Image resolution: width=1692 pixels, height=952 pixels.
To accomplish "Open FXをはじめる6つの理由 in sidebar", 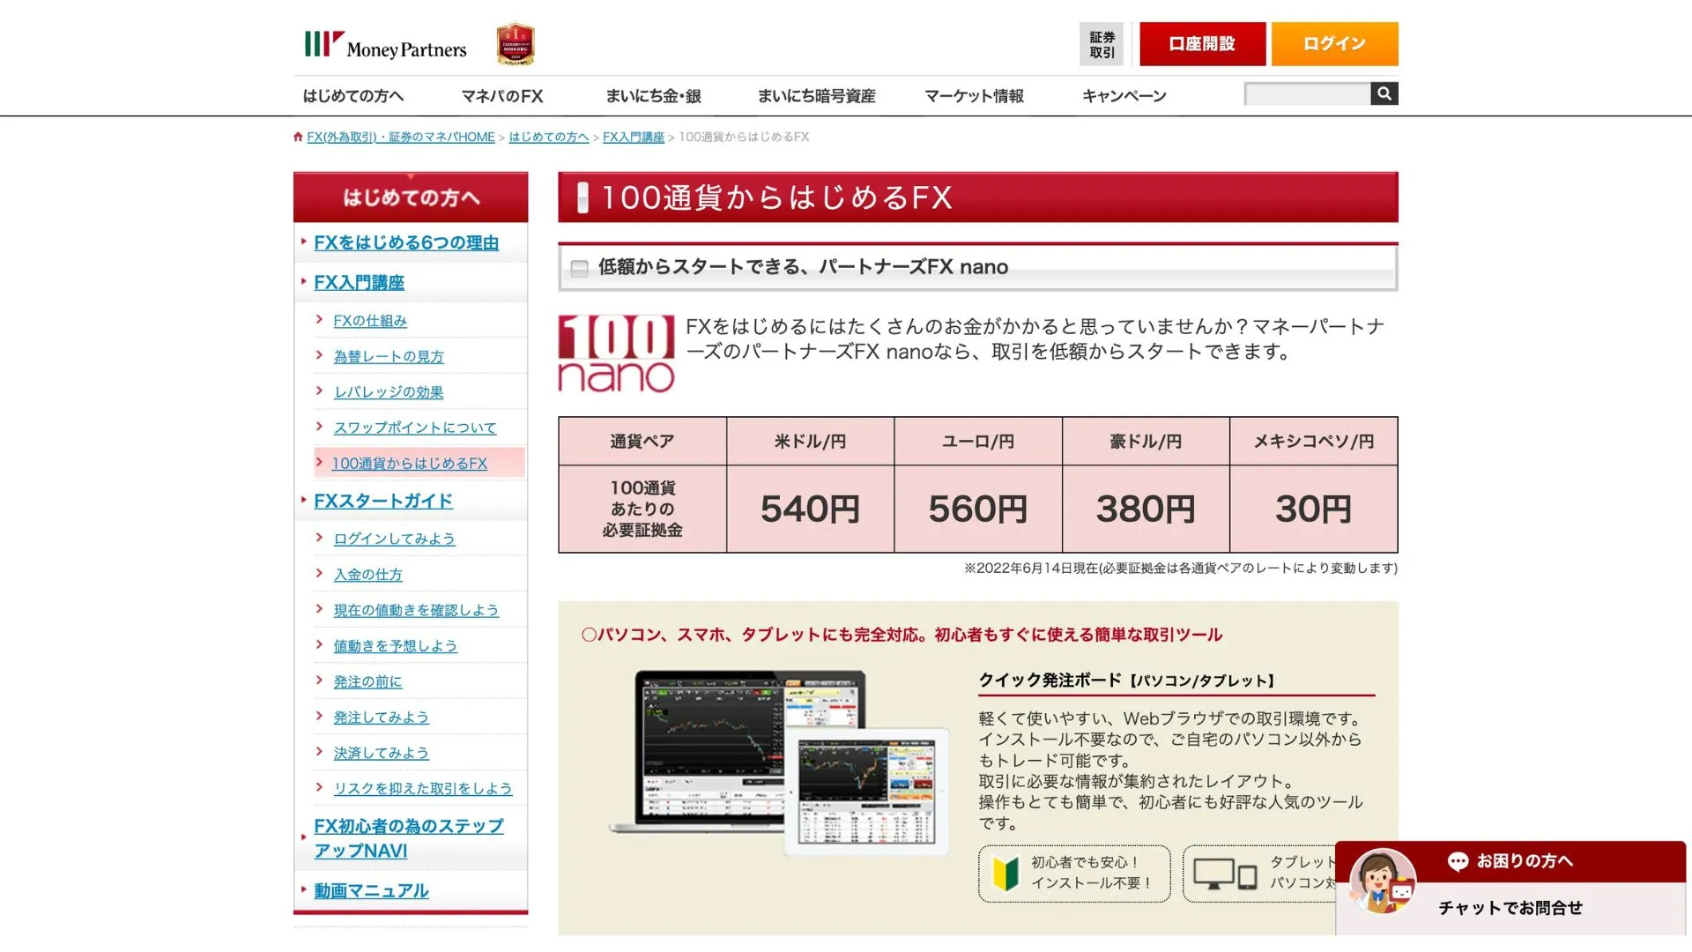I will [406, 242].
